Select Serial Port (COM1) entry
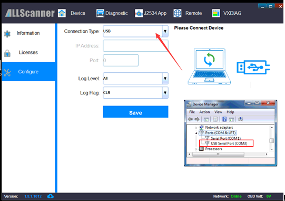The width and height of the screenshot is (285, 201). point(226,138)
